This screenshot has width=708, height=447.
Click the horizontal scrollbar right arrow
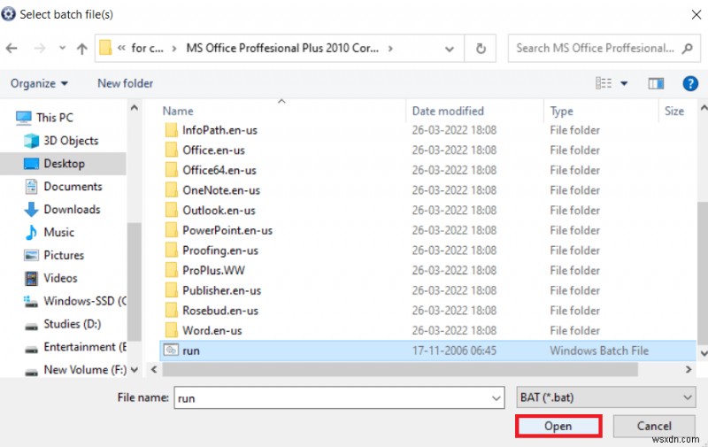(689, 370)
